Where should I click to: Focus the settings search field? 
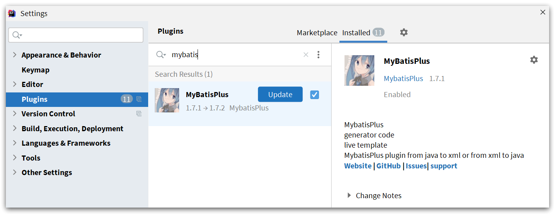point(76,35)
